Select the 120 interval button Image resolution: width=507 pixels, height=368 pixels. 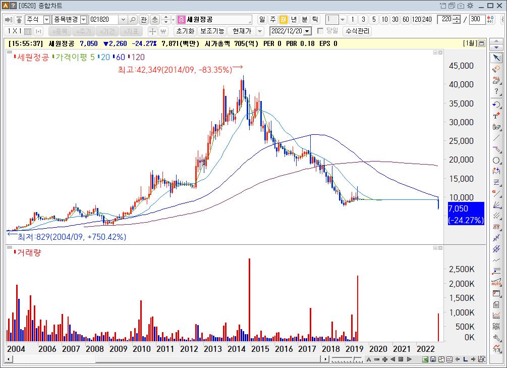[x=416, y=20]
